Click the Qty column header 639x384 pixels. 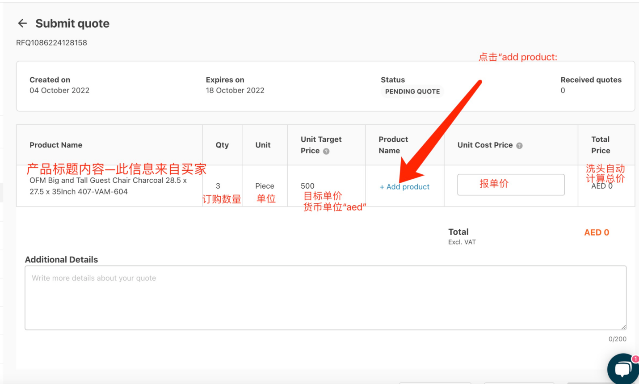pos(222,145)
